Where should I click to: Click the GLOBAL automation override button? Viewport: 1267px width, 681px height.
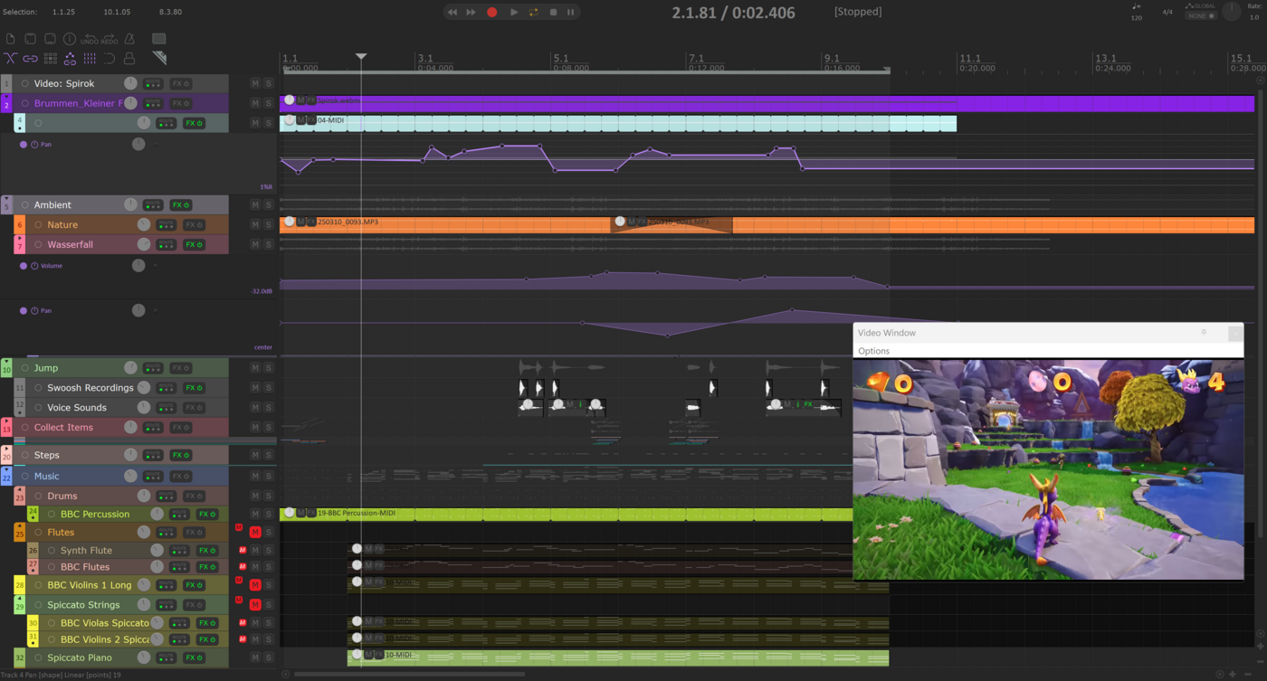point(1202,11)
